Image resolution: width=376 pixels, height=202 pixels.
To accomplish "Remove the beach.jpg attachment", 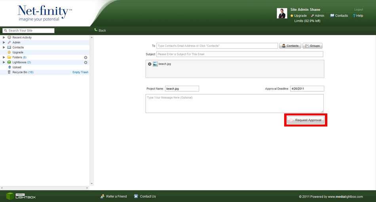I will coord(150,64).
